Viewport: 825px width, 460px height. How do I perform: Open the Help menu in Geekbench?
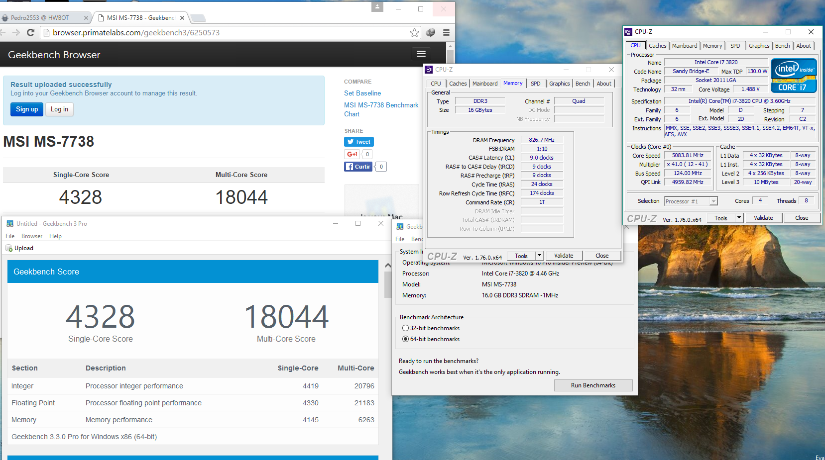tap(55, 236)
